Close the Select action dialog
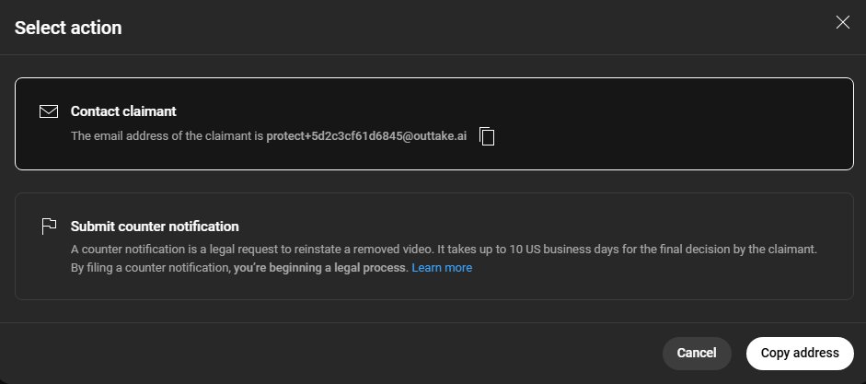The image size is (866, 384). click(842, 22)
